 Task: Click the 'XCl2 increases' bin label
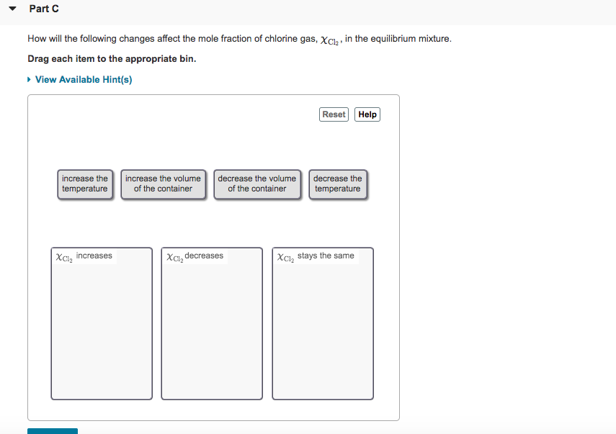[x=84, y=256]
